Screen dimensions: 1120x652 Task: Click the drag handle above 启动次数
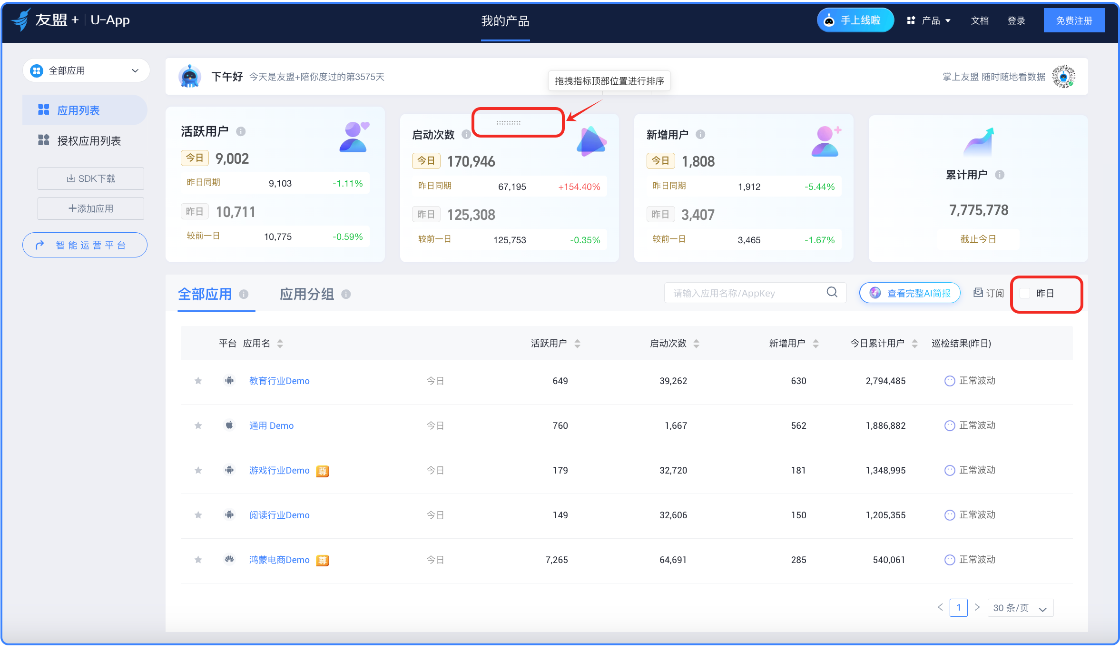509,123
